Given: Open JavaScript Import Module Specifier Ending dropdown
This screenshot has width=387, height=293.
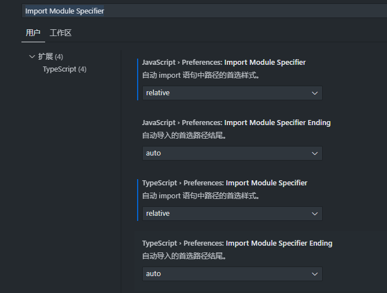Looking at the screenshot, I should (x=232, y=153).
